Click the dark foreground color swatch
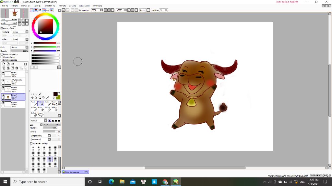This screenshot has height=186, width=332. 55,94
